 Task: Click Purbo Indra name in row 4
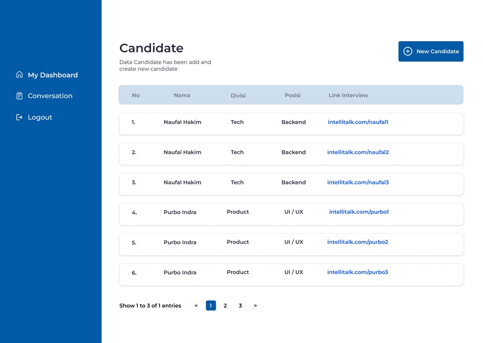[x=180, y=212]
